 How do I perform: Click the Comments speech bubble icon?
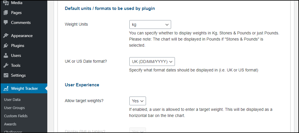6,22
